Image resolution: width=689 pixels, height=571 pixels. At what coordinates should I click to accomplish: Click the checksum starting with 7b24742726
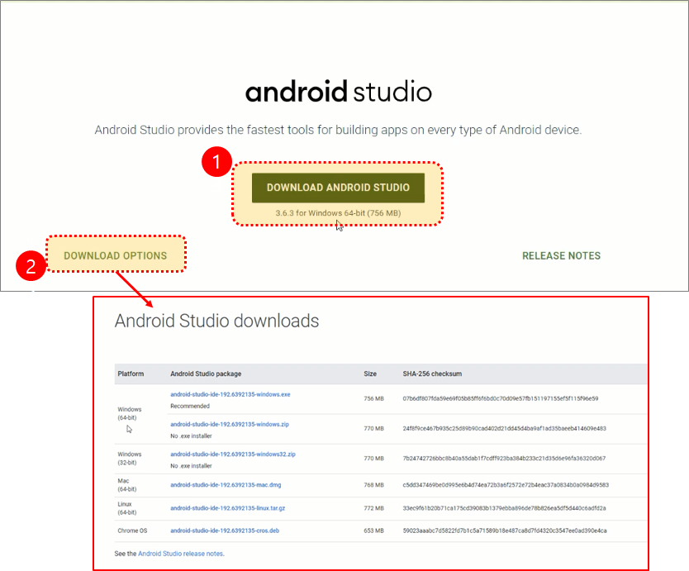[504, 459]
